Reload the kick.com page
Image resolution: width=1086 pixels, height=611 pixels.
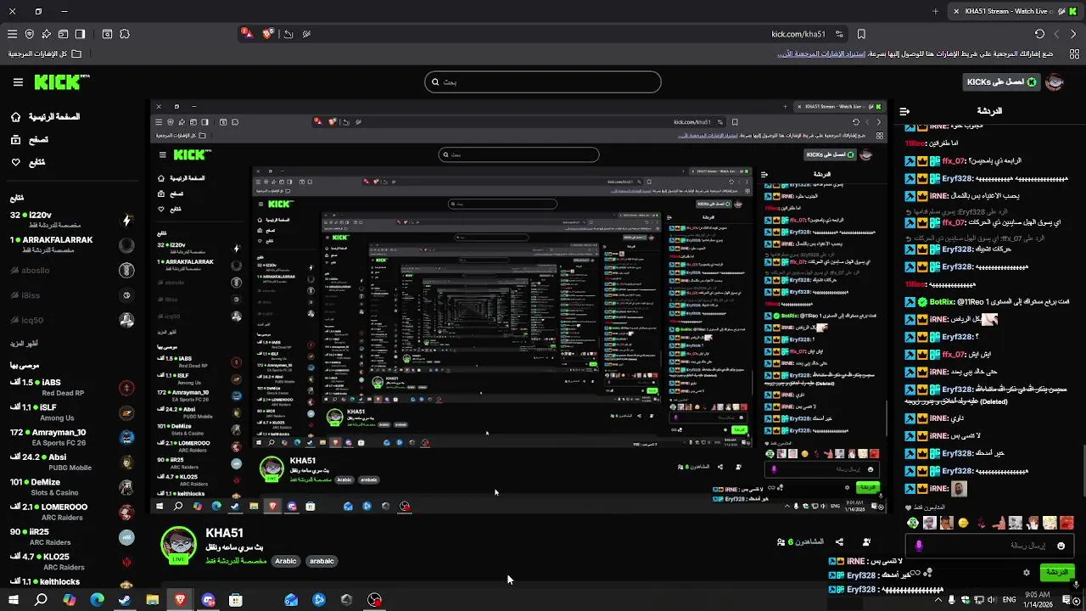click(x=1039, y=34)
